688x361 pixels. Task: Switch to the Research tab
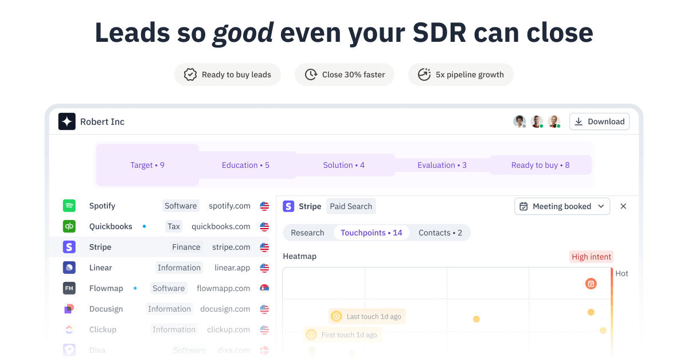[307, 233]
